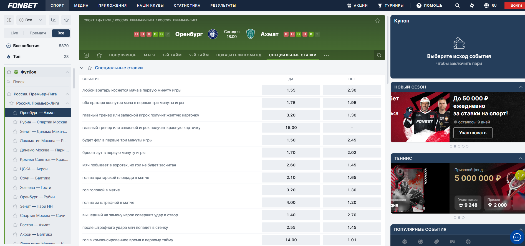Click the video broadcast filter icon
The height and width of the screenshot is (246, 525).
pos(54,20)
